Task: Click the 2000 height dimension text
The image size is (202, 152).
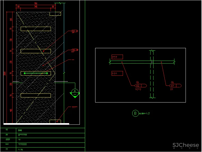Action: coord(5,73)
